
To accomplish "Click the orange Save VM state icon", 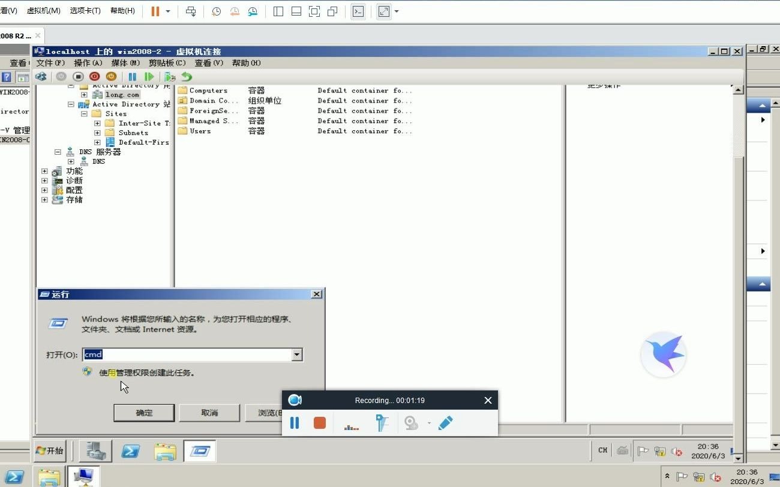I will click(x=111, y=77).
